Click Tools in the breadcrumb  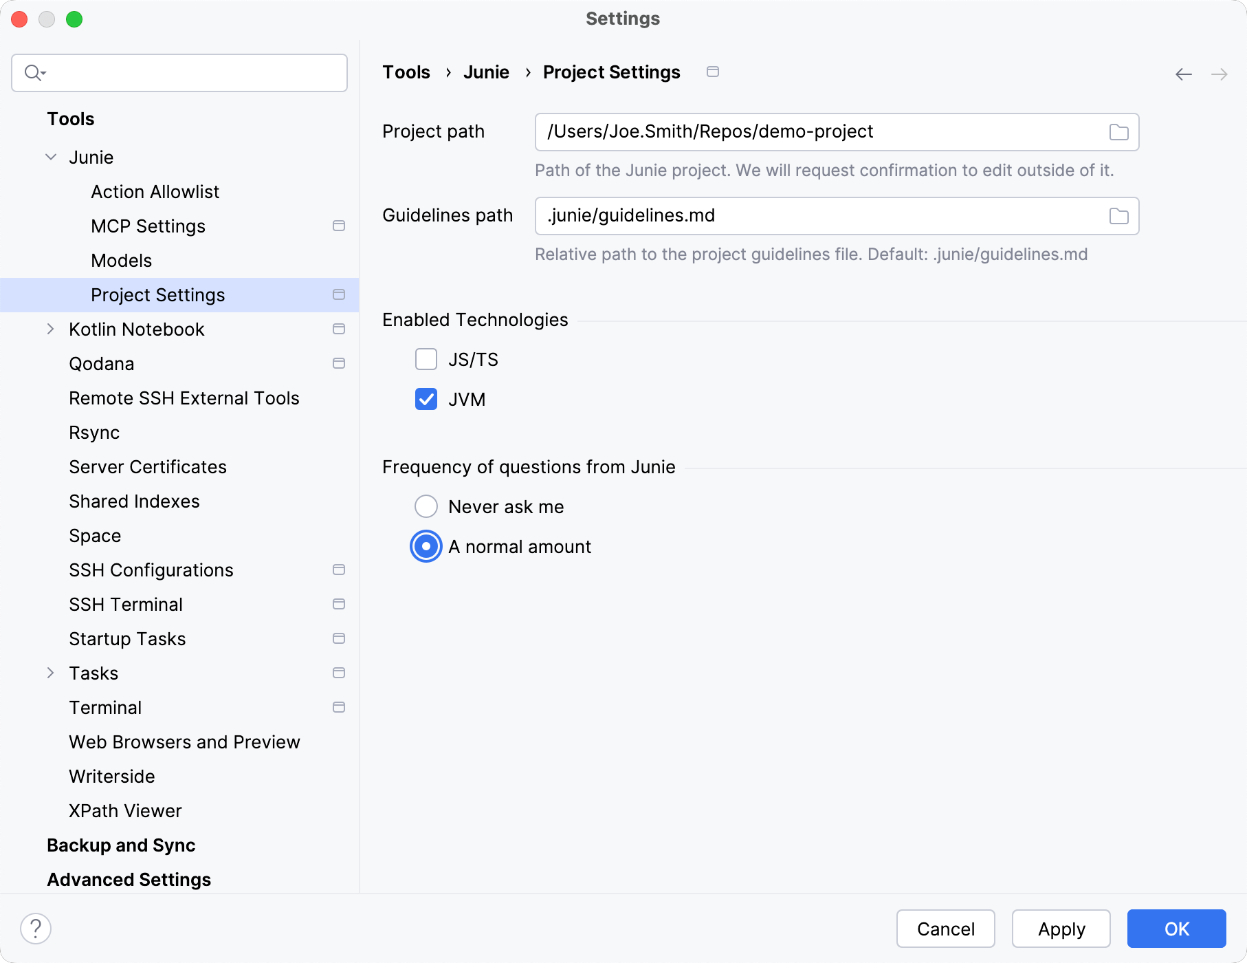(x=406, y=72)
